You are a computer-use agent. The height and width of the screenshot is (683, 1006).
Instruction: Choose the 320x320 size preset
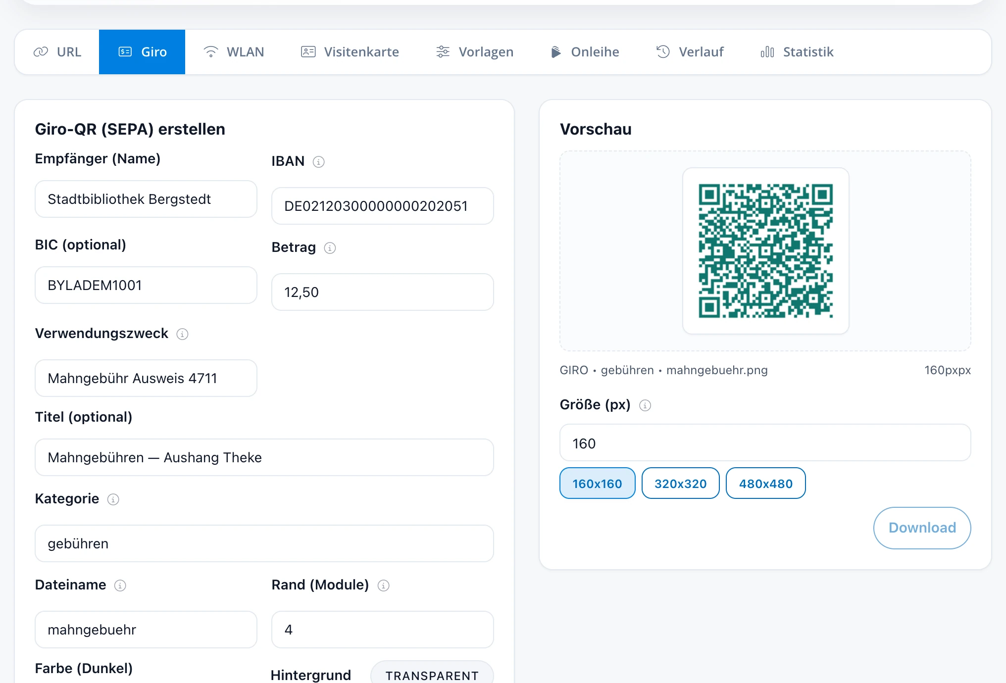click(681, 483)
